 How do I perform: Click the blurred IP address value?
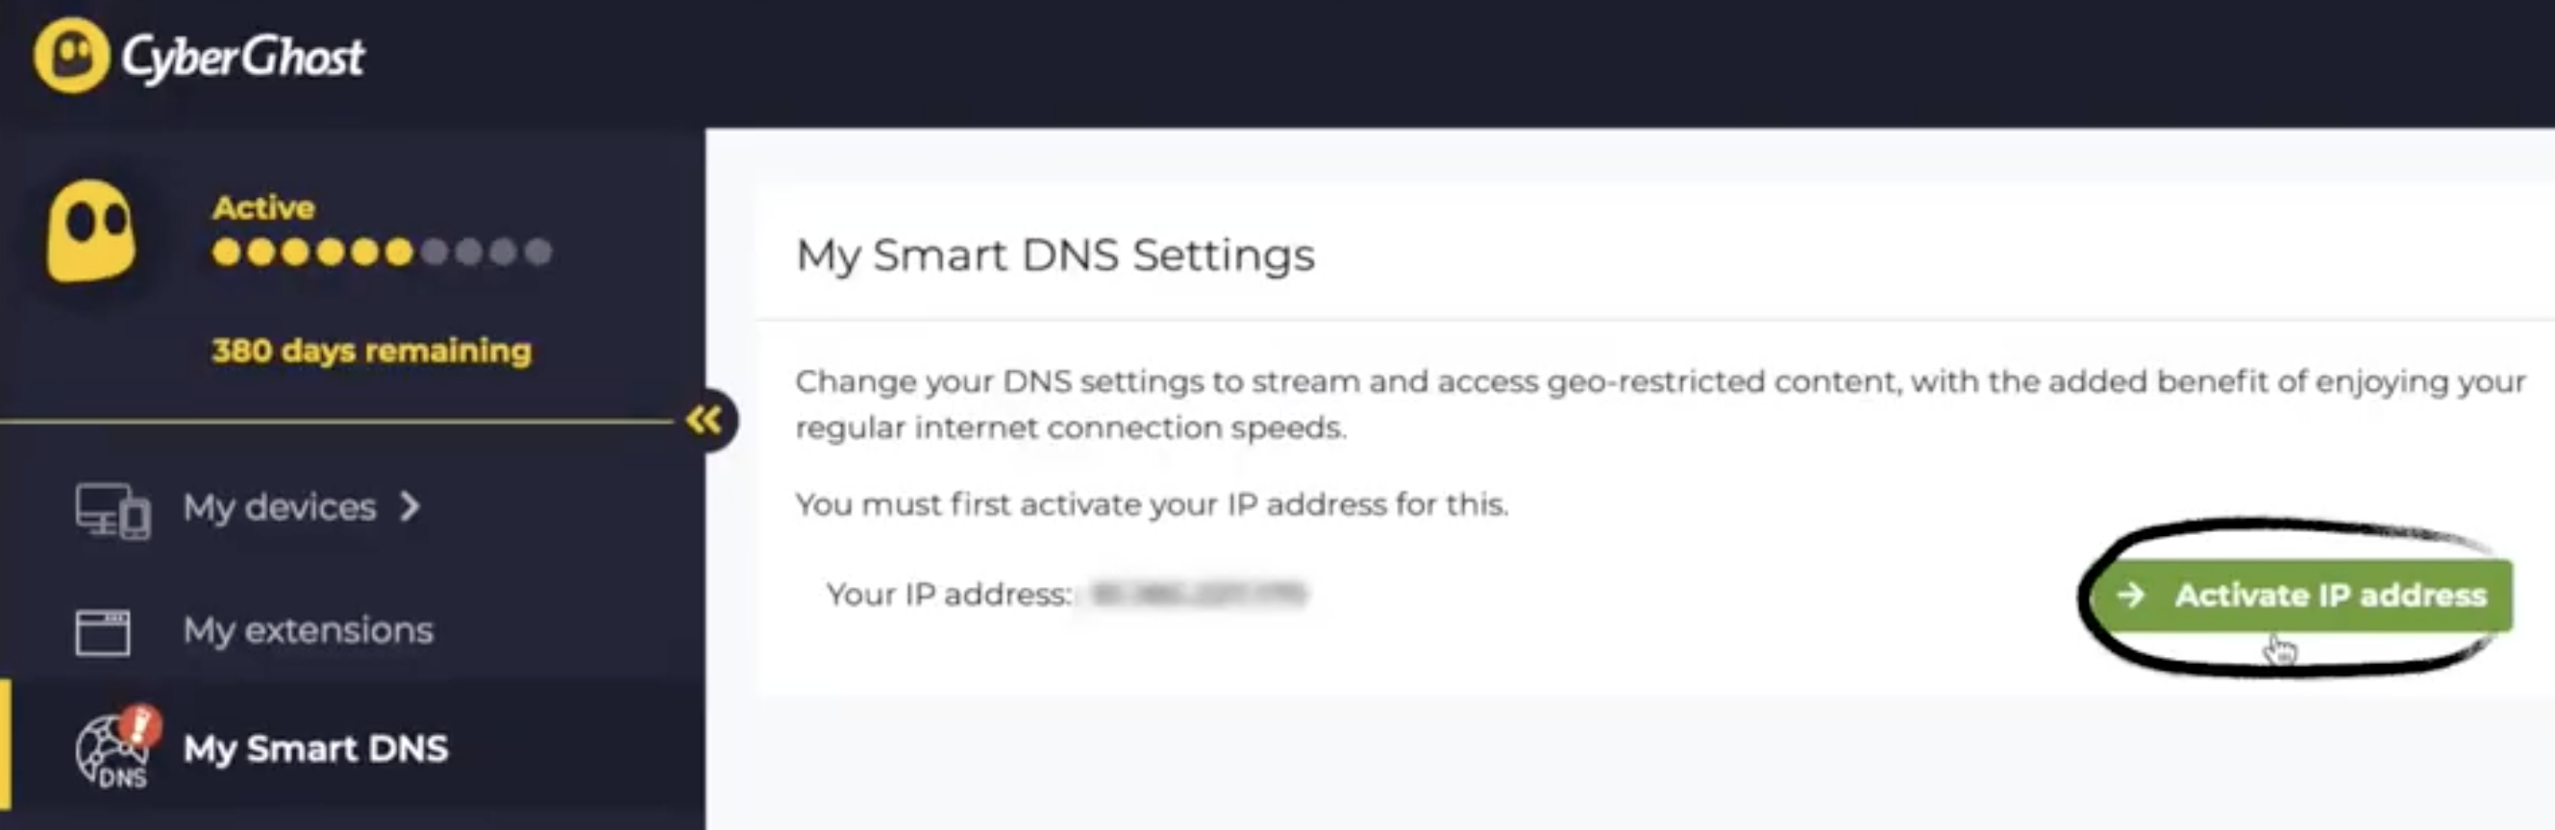click(x=1198, y=594)
